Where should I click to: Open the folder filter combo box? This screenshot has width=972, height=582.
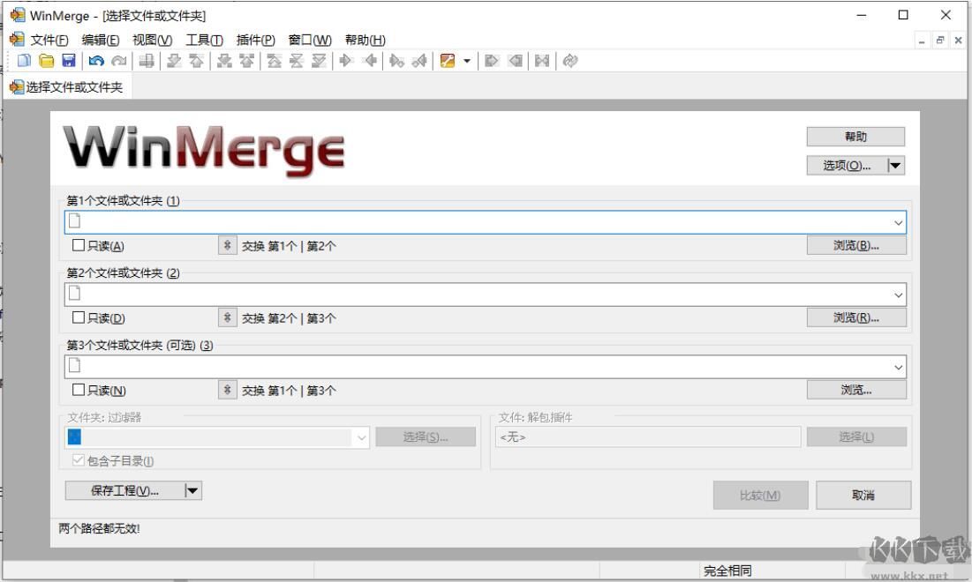pyautogui.click(x=362, y=436)
